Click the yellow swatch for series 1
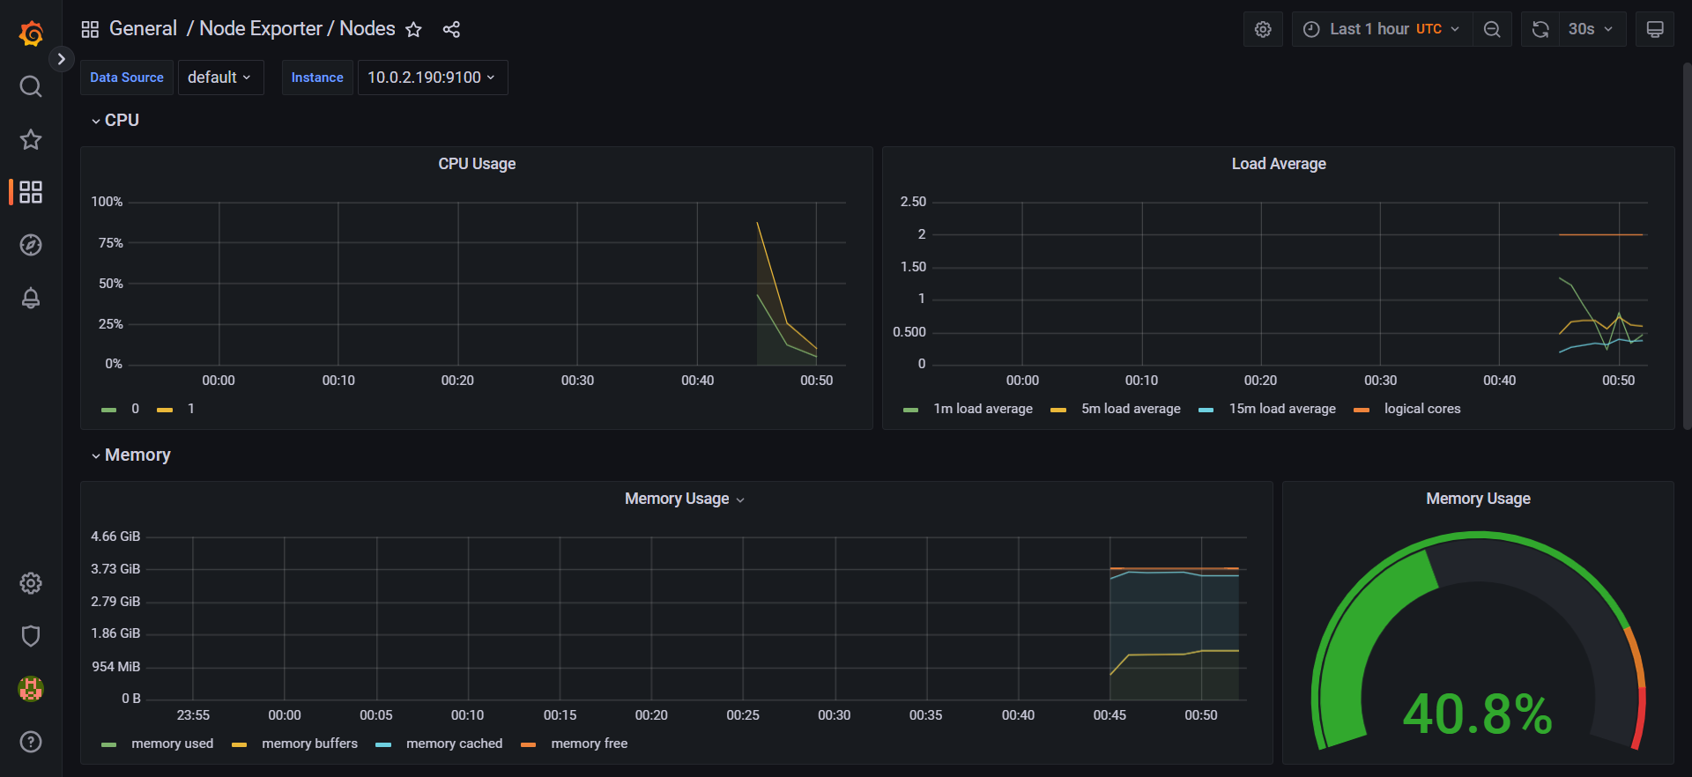Screen dimensions: 1692x777 [x=165, y=410]
